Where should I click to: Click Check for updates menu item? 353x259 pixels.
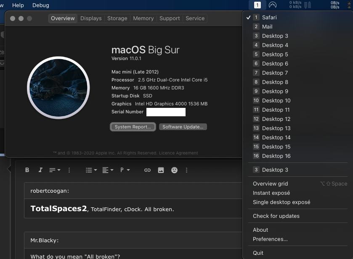(x=297, y=216)
